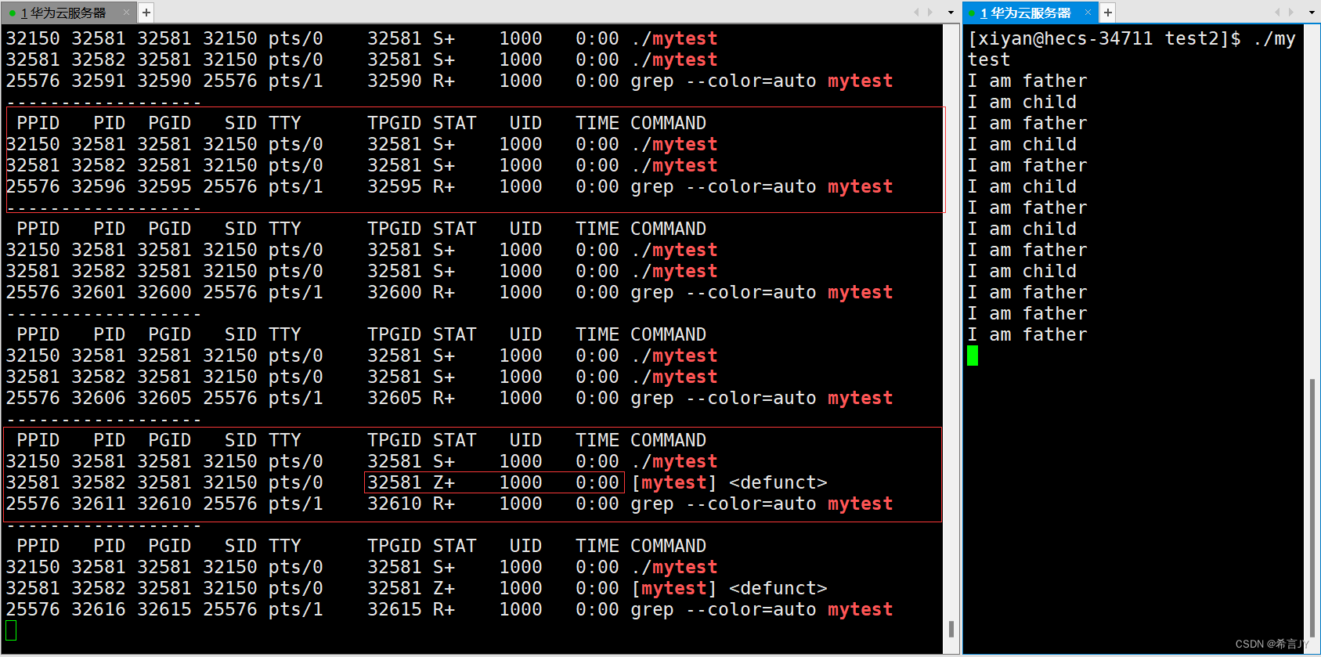This screenshot has width=1321, height=657.
Task: Add a new tab in the right pane
Action: (x=1107, y=13)
